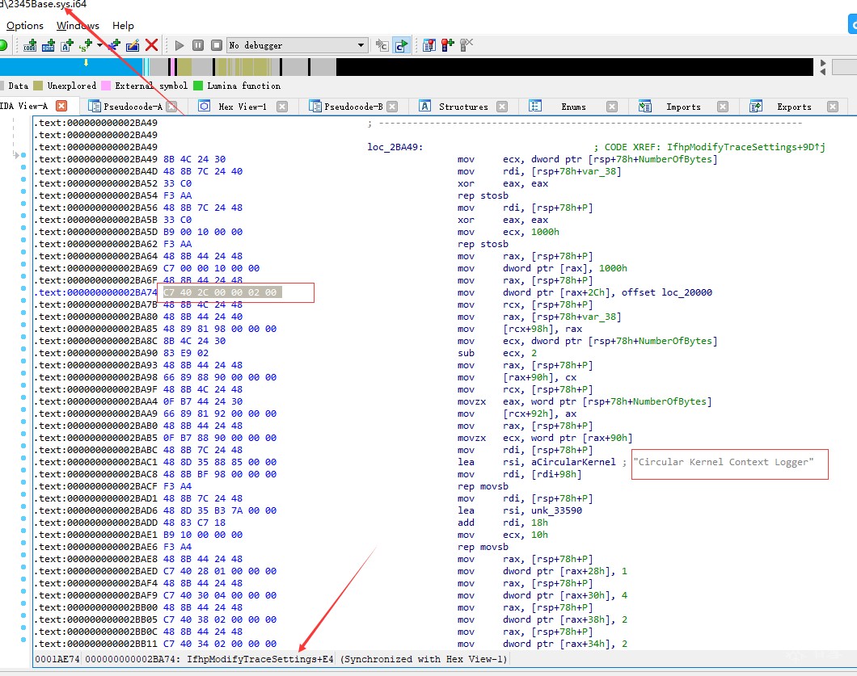Close the Pseudocode-B tab
857x676 pixels.
coord(392,107)
